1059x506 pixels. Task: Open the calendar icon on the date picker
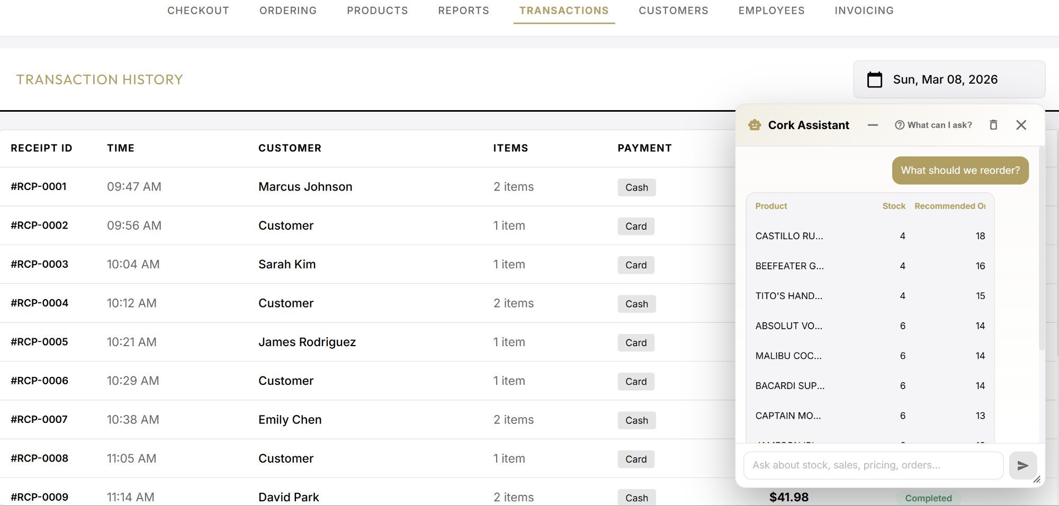point(874,79)
